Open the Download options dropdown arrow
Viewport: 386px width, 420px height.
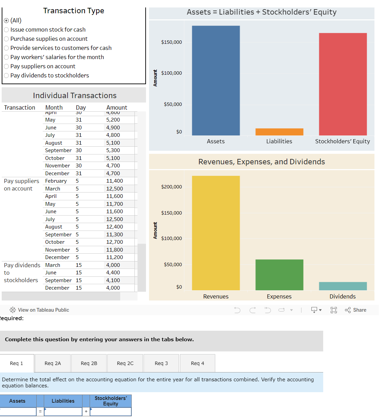click(320, 310)
